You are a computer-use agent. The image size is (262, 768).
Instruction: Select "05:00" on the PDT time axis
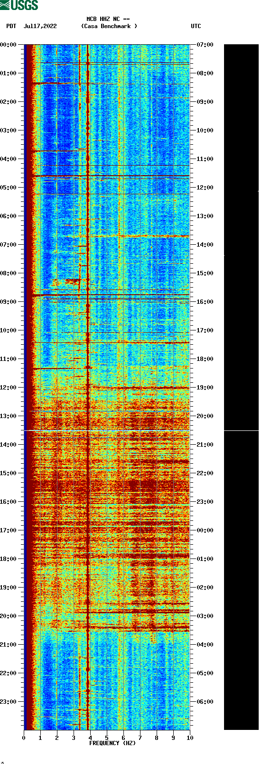point(8,188)
